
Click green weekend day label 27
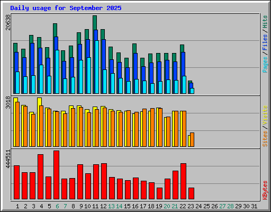222,206
